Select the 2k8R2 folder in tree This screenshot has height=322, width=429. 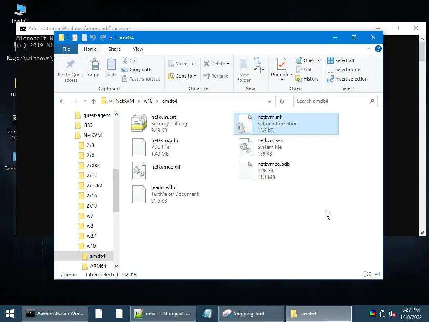(x=89, y=165)
